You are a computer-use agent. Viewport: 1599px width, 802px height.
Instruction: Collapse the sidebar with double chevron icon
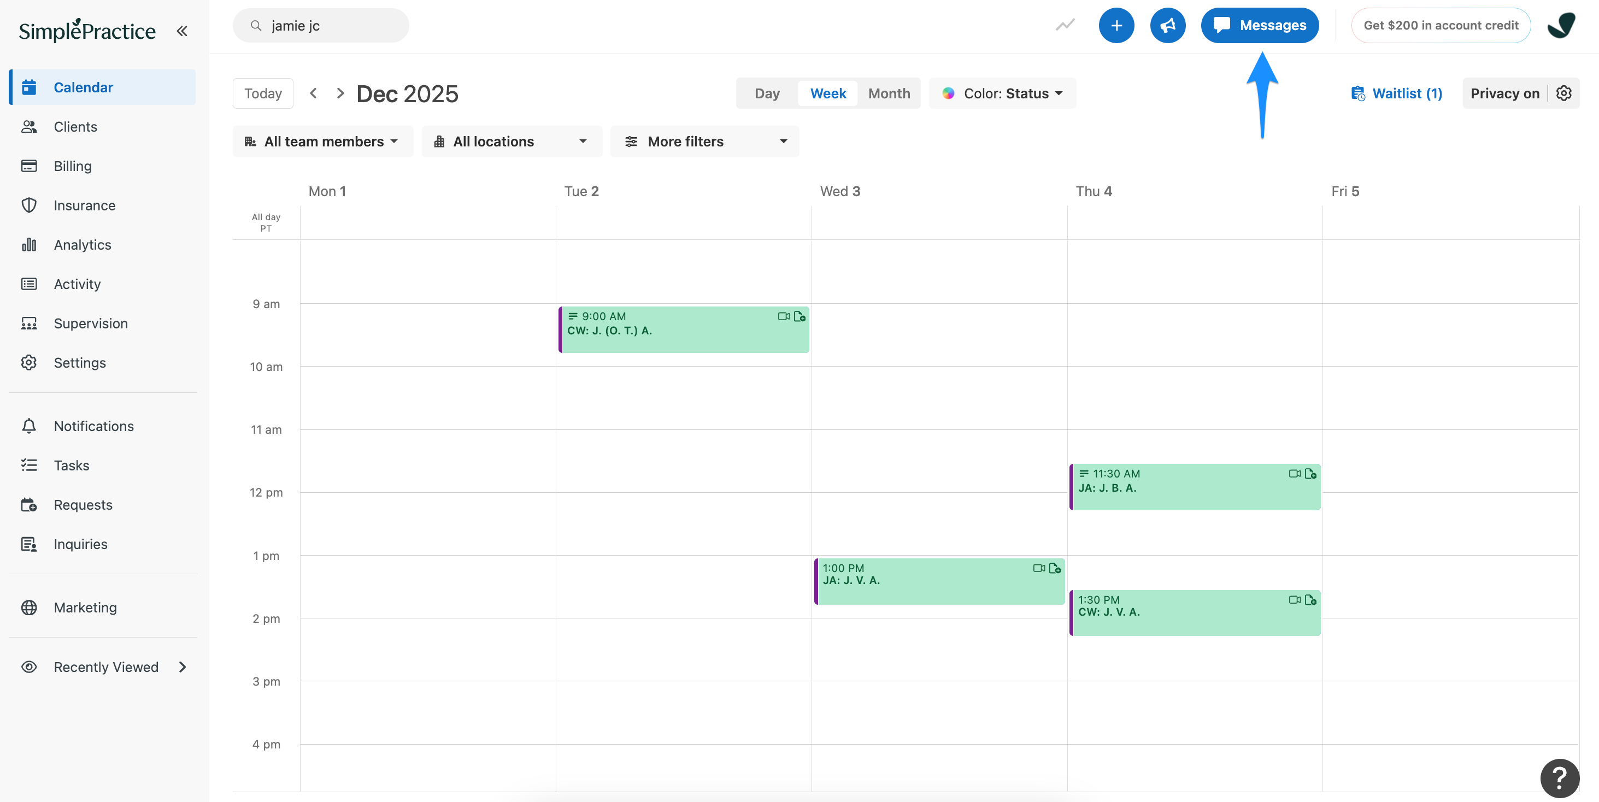pos(182,31)
